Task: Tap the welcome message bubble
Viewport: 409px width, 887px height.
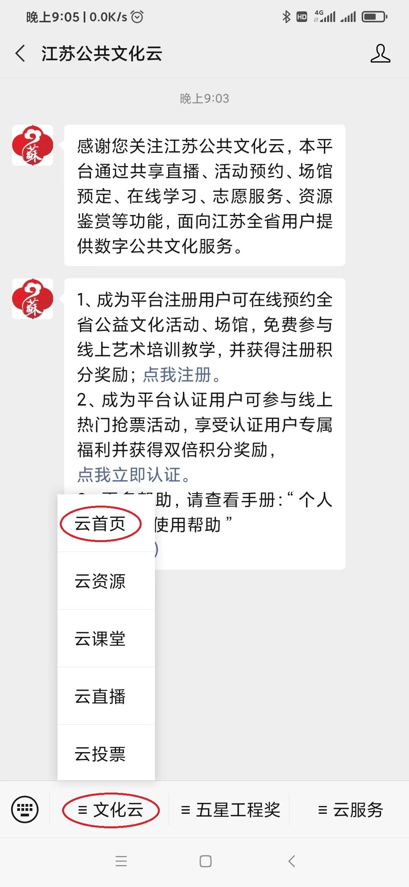Action: [x=204, y=196]
